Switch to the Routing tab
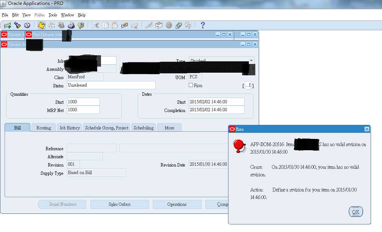 pos(44,128)
